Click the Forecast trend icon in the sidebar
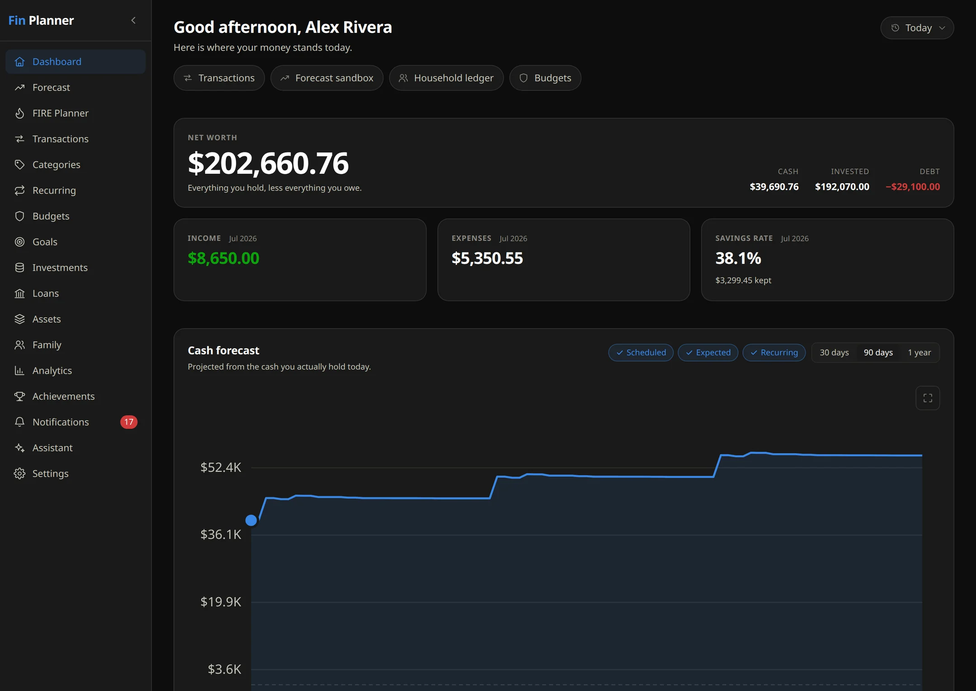976x691 pixels. click(19, 88)
